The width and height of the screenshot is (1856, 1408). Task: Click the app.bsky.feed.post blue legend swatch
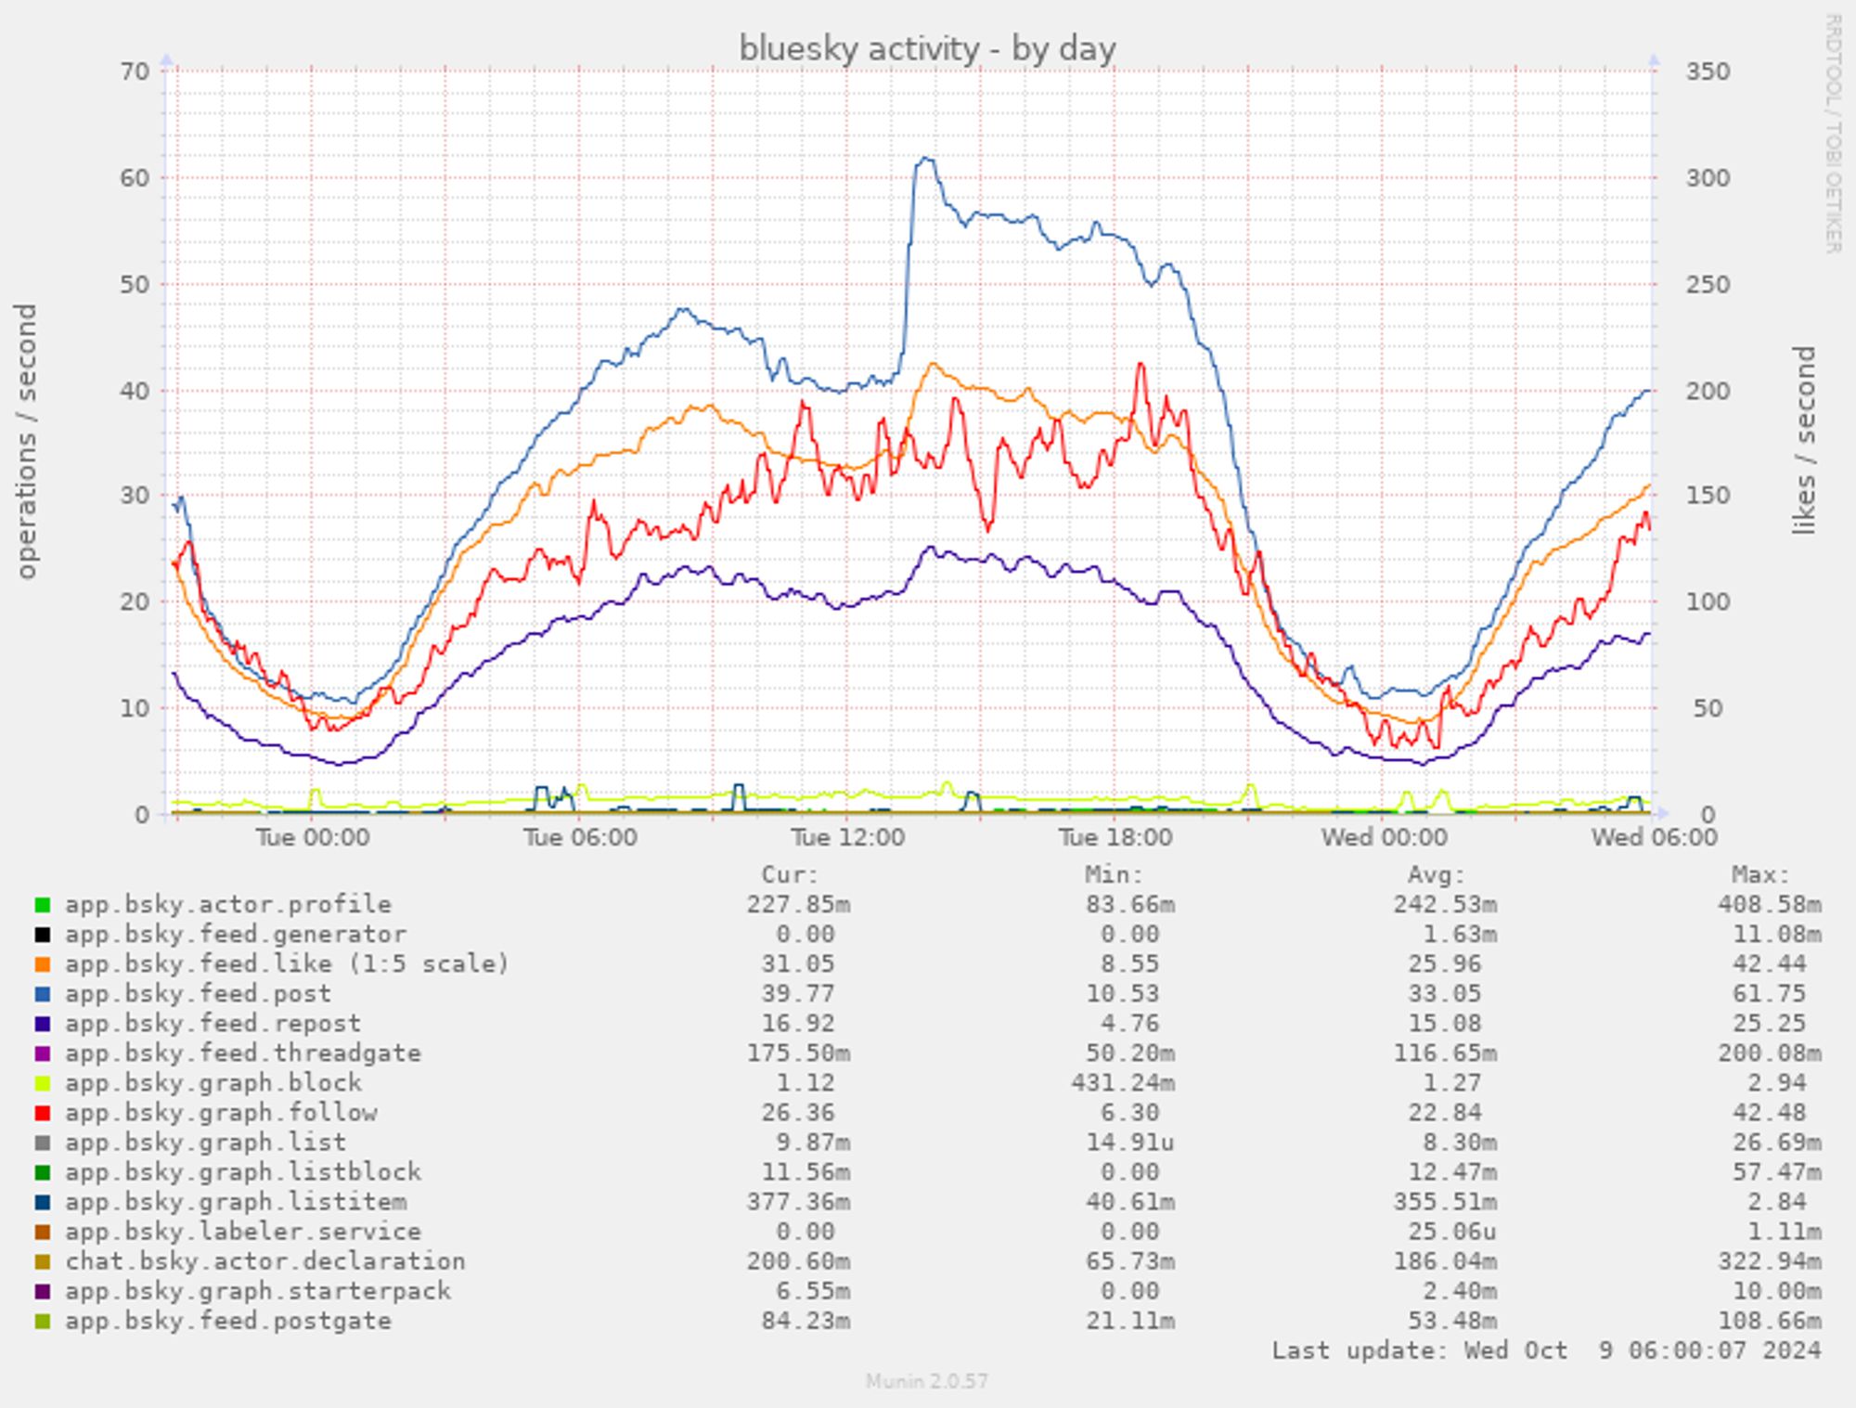[43, 994]
